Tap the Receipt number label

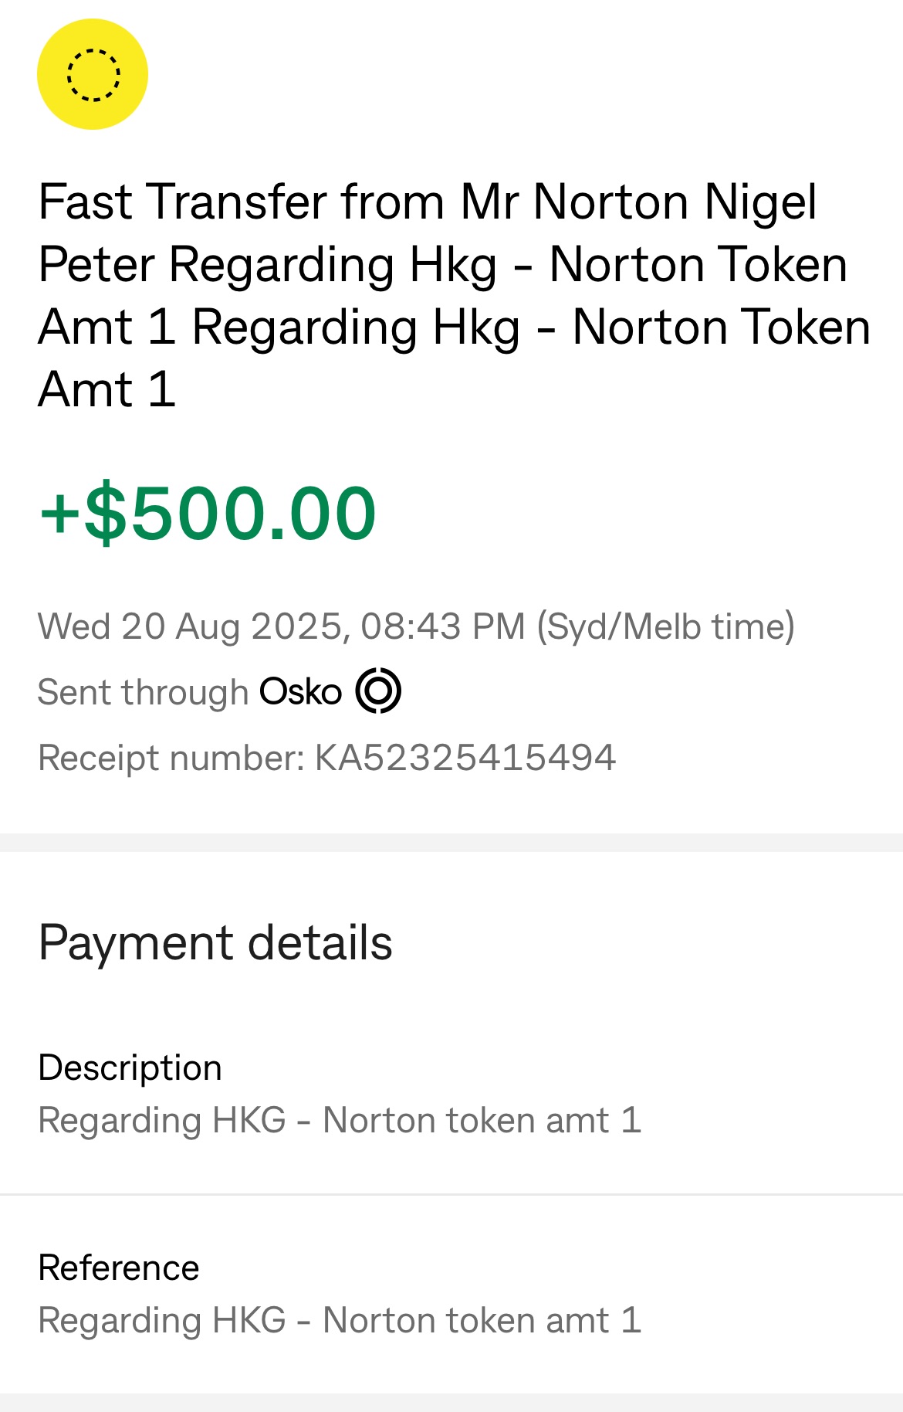pos(172,758)
